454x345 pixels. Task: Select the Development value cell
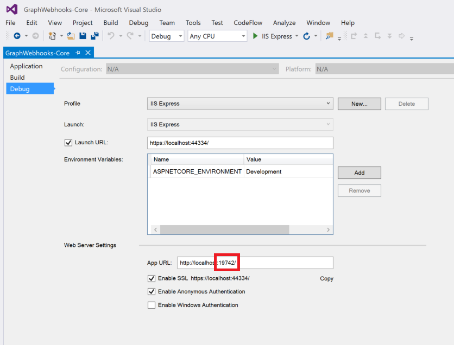pos(288,171)
